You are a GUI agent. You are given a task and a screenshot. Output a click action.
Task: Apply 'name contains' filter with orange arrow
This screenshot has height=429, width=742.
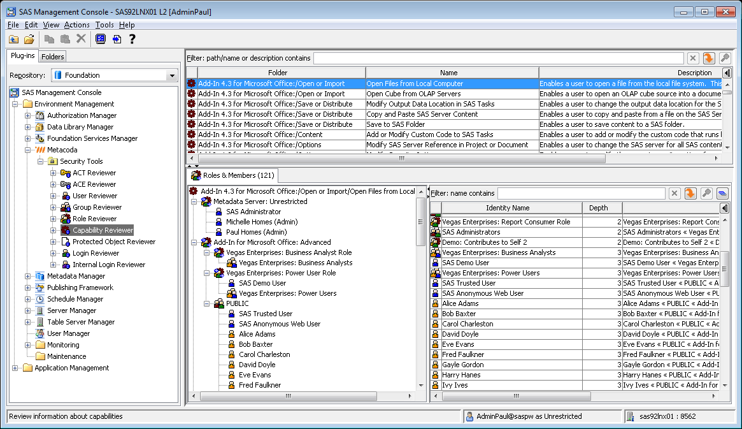click(x=690, y=193)
